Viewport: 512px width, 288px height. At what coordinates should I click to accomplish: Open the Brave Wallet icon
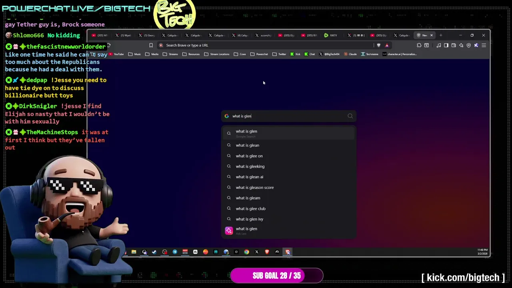[x=454, y=45]
